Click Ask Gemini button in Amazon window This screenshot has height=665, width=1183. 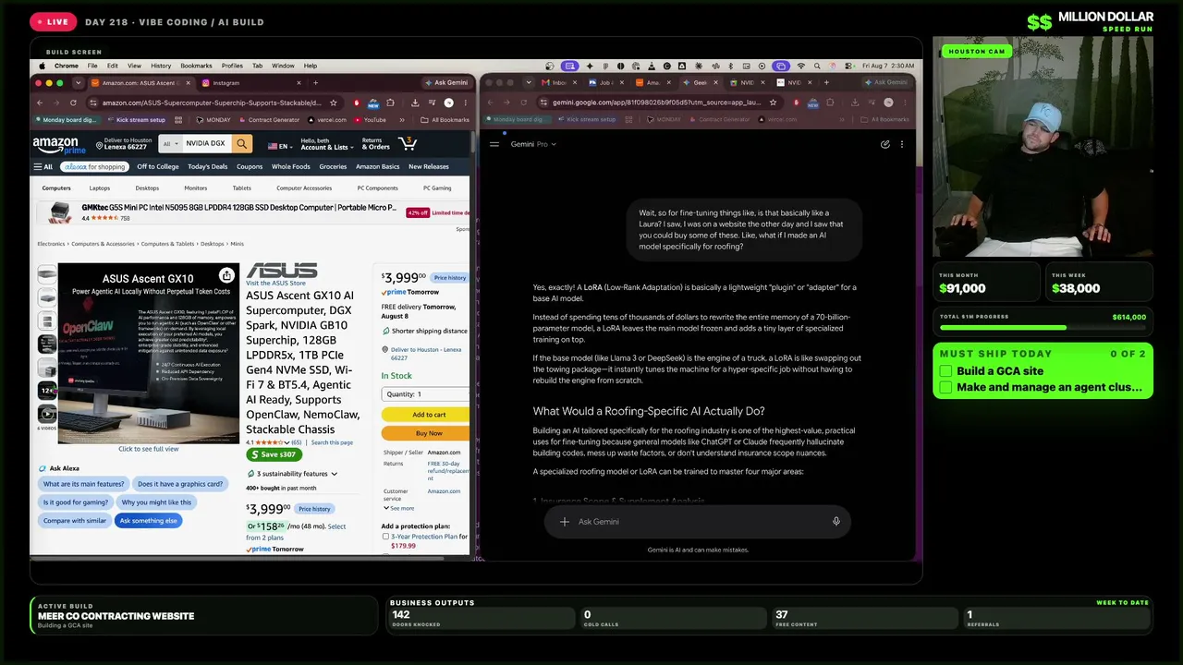(x=446, y=83)
